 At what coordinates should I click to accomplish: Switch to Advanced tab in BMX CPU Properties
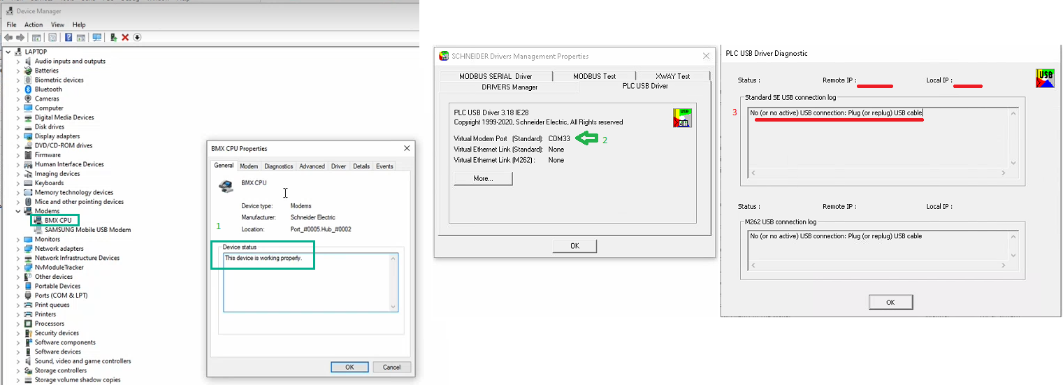[x=312, y=166]
